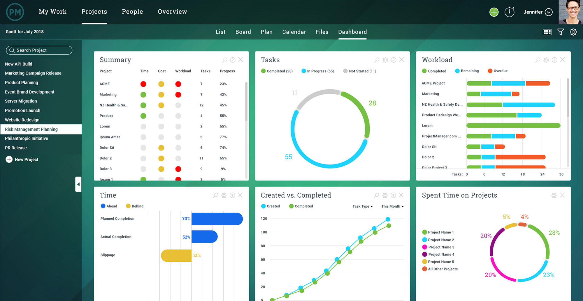The height and width of the screenshot is (301, 583).
Task: Toggle the Completed (28) legend in Tasks
Action: (x=277, y=71)
